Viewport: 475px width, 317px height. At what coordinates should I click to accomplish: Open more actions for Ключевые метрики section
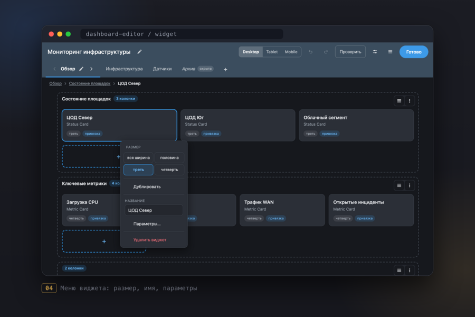[x=410, y=185]
